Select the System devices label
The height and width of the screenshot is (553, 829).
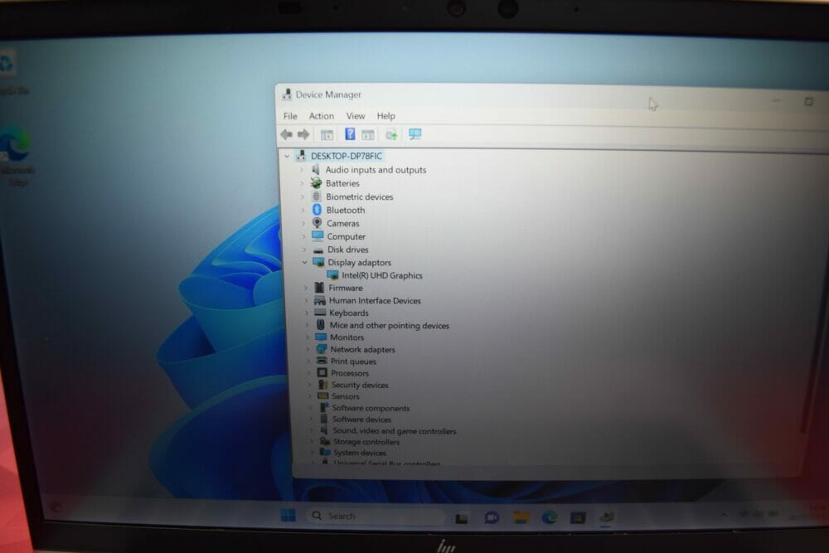click(x=360, y=453)
